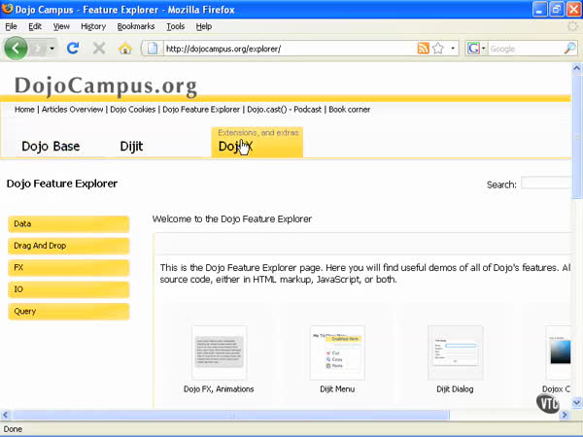This screenshot has width=583, height=437.
Task: Open the Dijit Dialog demo thumbnail
Action: coord(455,353)
